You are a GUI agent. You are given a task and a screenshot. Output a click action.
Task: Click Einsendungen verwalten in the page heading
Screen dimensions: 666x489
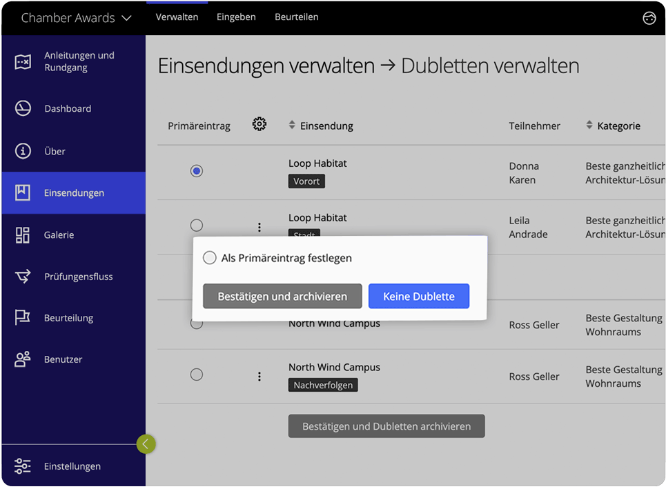(266, 66)
